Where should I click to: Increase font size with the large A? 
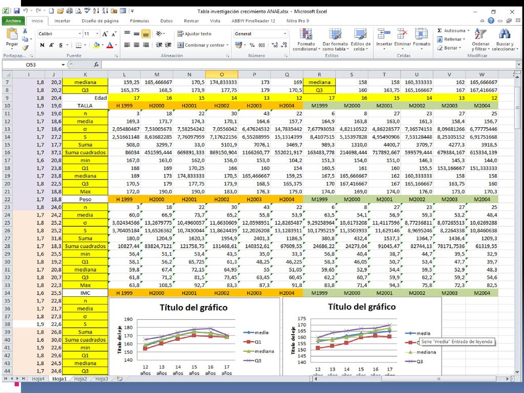[x=105, y=34]
